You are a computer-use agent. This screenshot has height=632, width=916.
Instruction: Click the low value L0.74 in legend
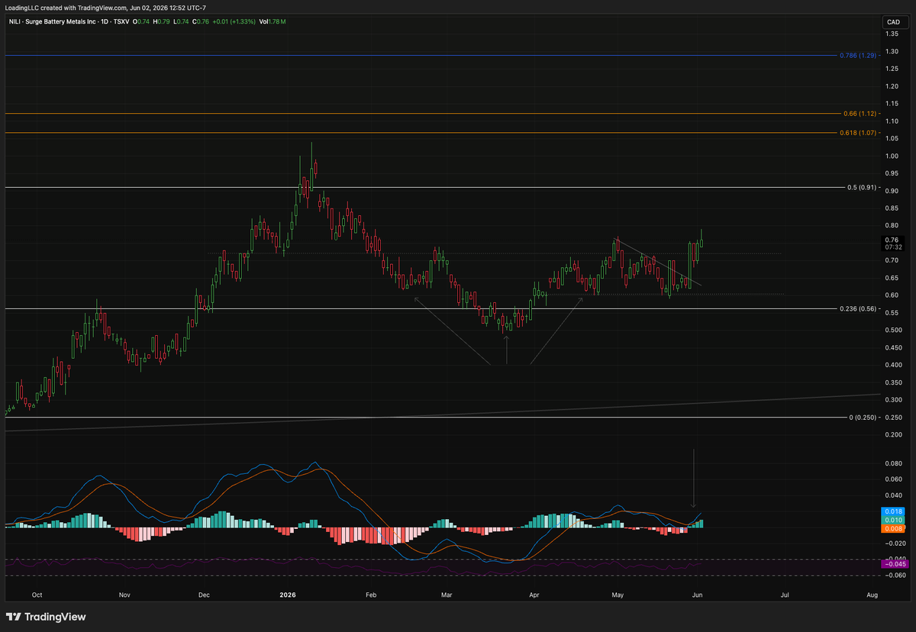182,21
